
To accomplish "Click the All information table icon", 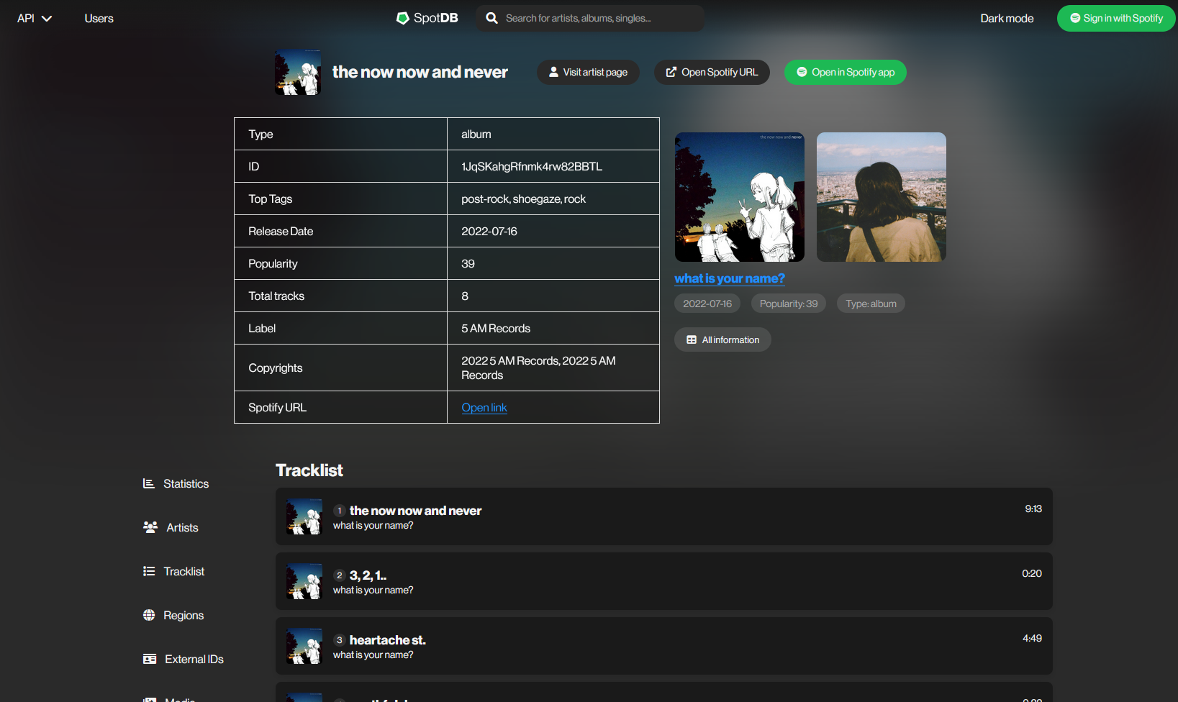I will pyautogui.click(x=692, y=339).
